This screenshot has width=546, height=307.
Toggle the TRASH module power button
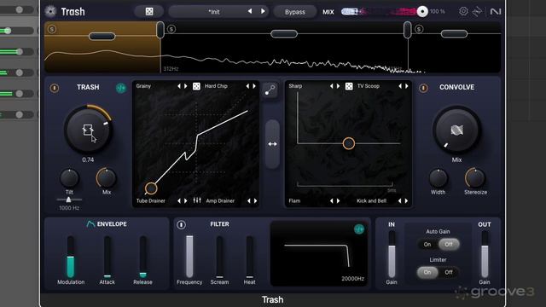(x=55, y=88)
